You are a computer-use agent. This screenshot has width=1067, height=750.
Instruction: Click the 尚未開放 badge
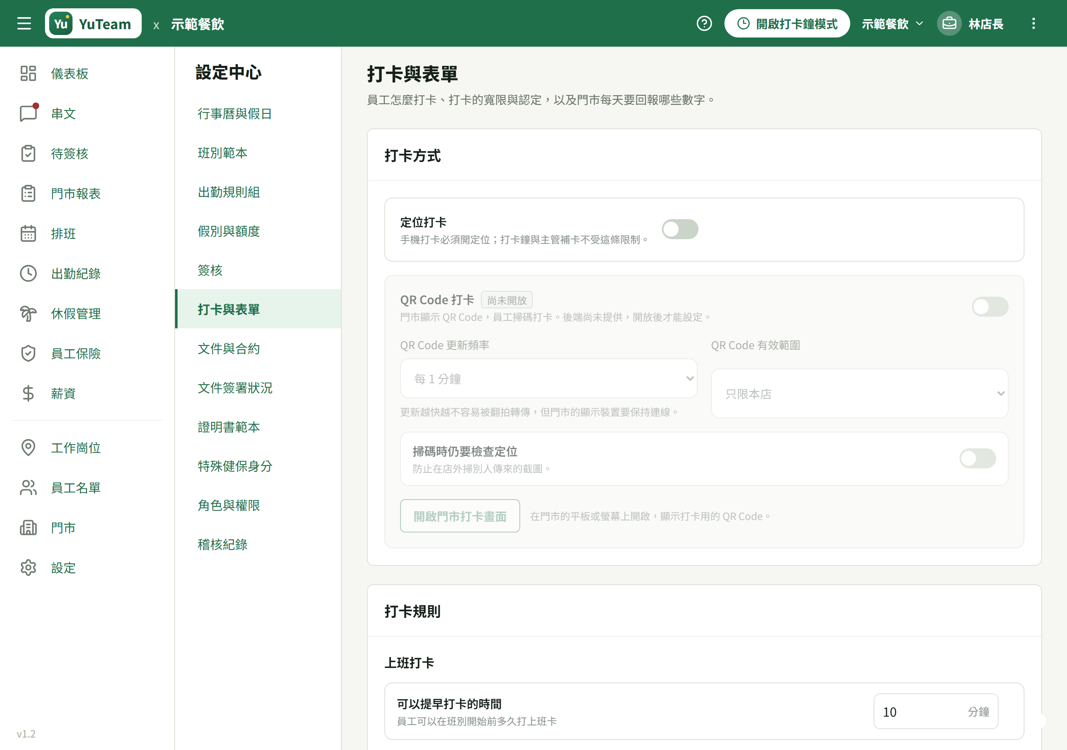click(506, 300)
